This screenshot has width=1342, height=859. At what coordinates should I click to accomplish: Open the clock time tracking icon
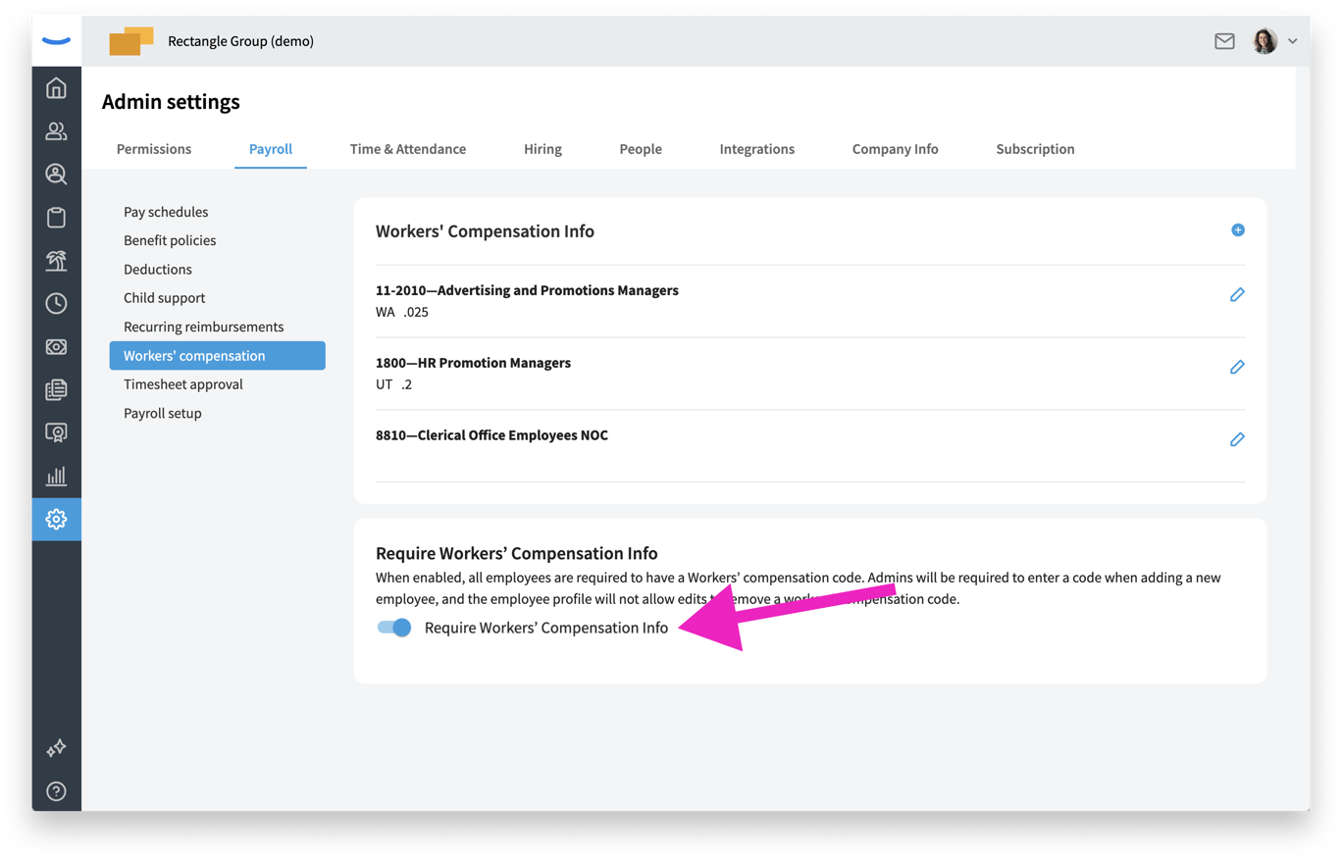point(56,304)
